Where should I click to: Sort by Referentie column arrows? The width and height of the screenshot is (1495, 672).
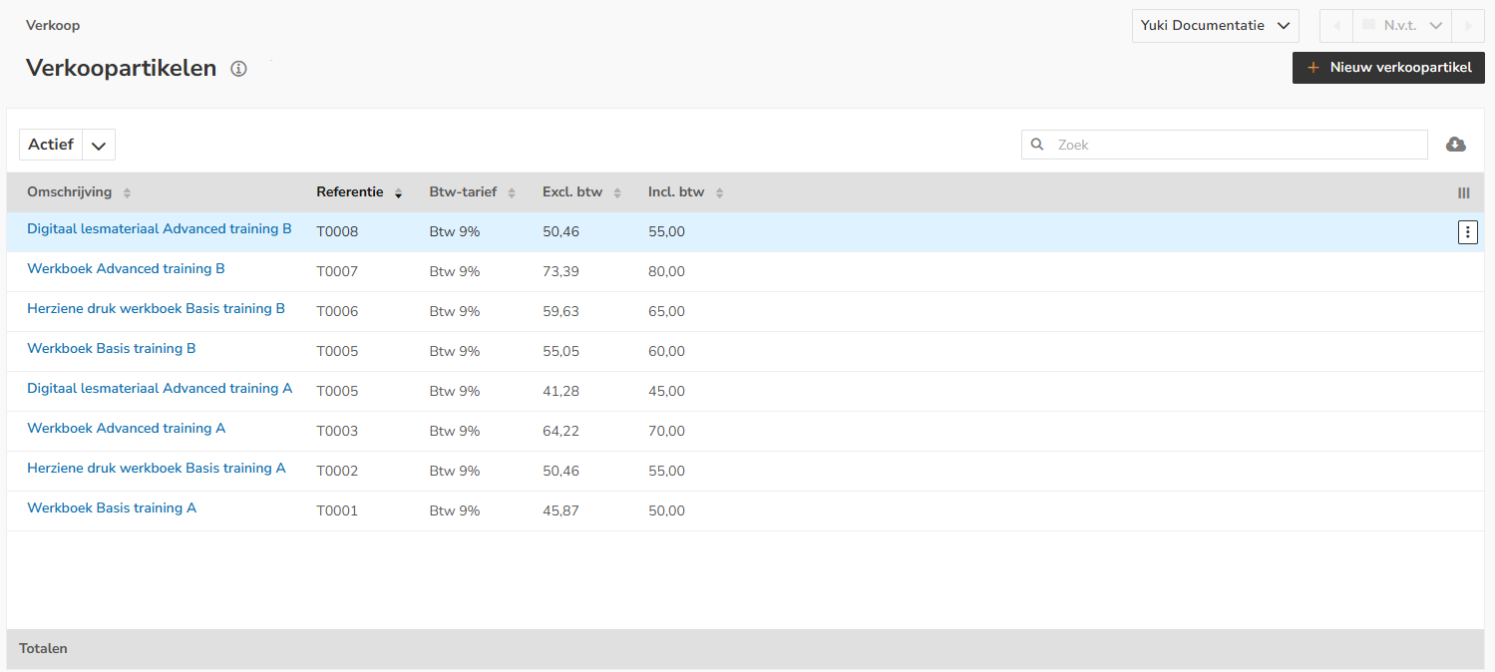(399, 193)
